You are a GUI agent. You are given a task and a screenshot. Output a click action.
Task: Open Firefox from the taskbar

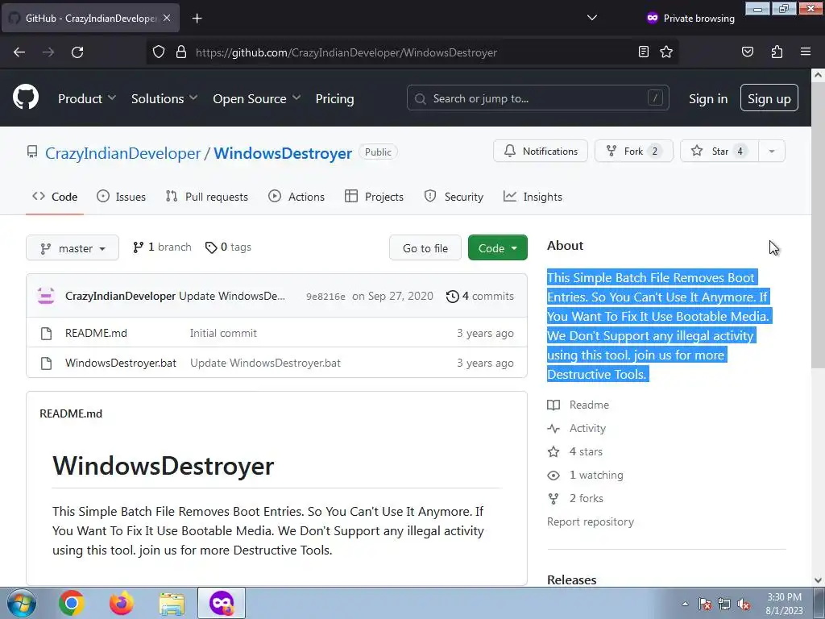[121, 603]
